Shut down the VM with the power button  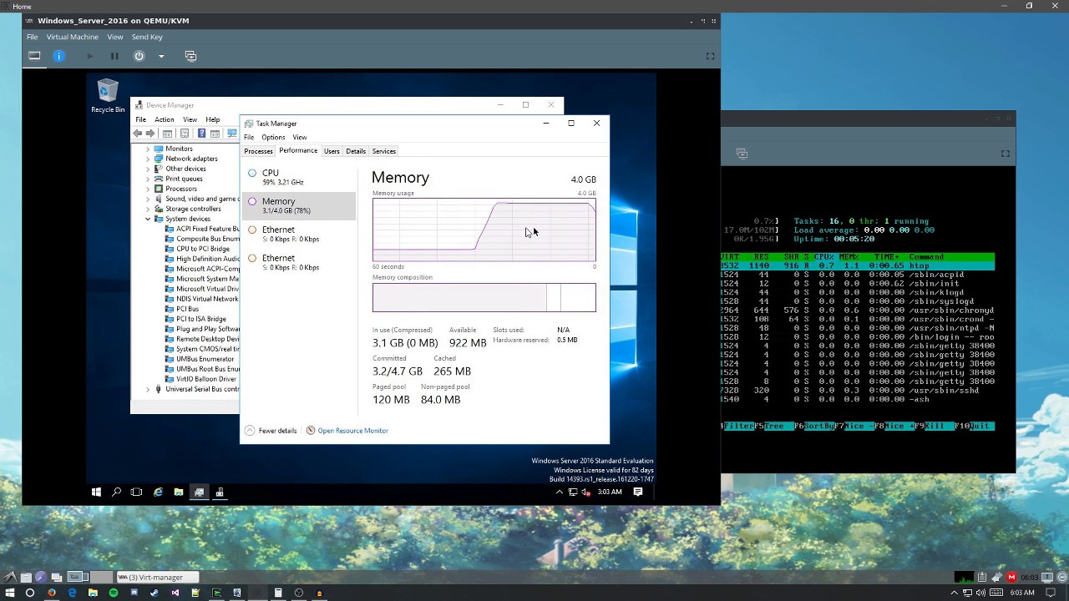[139, 56]
